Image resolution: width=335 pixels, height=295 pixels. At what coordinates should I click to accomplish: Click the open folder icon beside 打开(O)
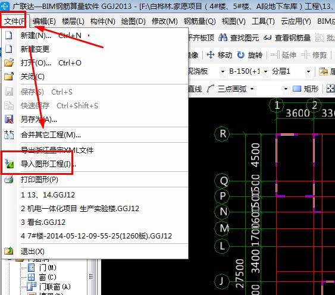tap(9, 63)
